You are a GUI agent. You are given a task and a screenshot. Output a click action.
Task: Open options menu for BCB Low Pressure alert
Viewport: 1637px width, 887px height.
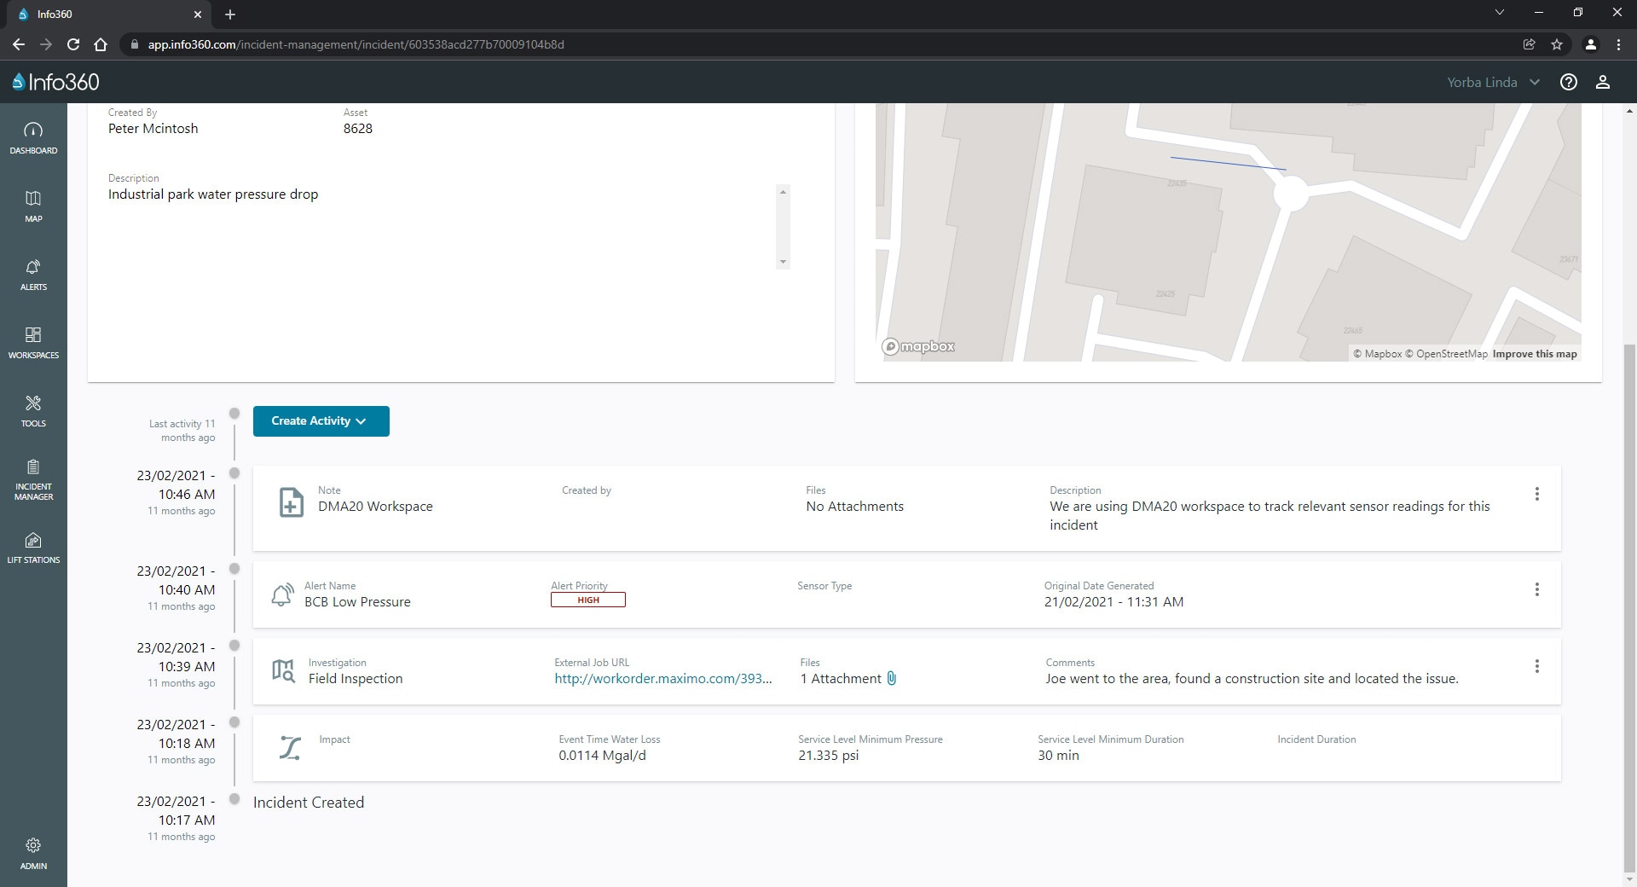[1536, 590]
